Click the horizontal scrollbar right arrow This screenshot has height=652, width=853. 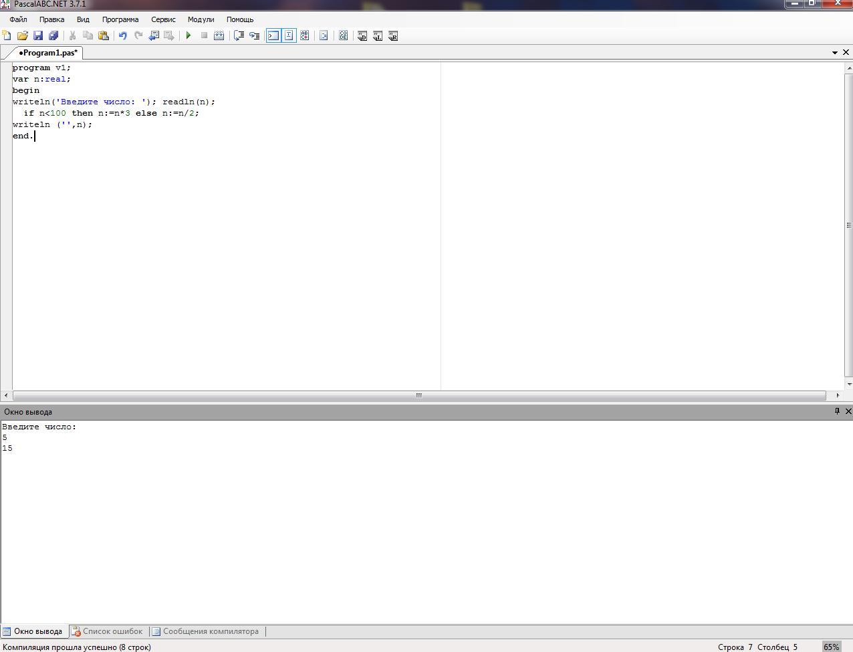pos(838,395)
